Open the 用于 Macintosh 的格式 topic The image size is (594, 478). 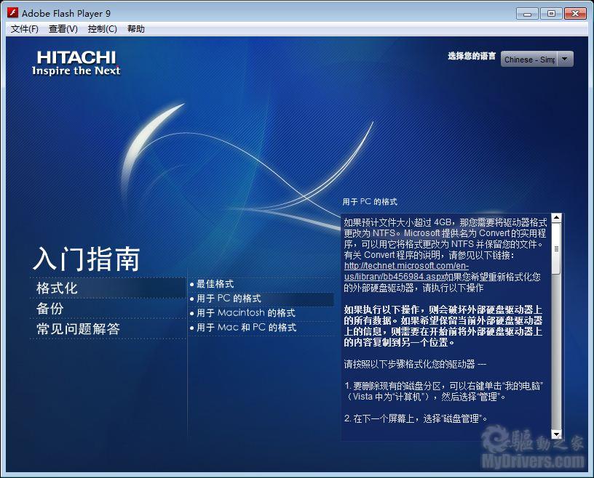(245, 313)
